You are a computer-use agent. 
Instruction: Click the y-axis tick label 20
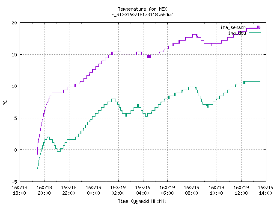click(x=14, y=23)
